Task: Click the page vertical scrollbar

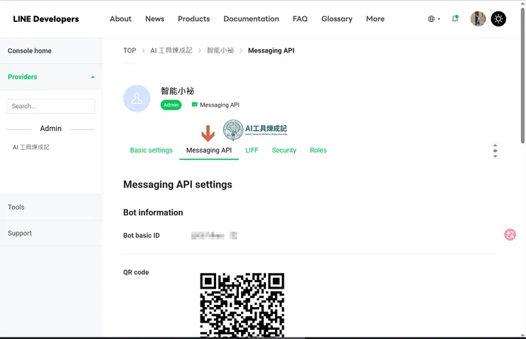Action: (x=522, y=75)
